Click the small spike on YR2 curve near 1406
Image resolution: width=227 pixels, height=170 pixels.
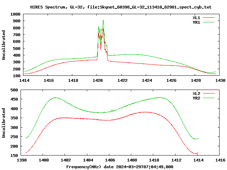[x=112, y=110]
